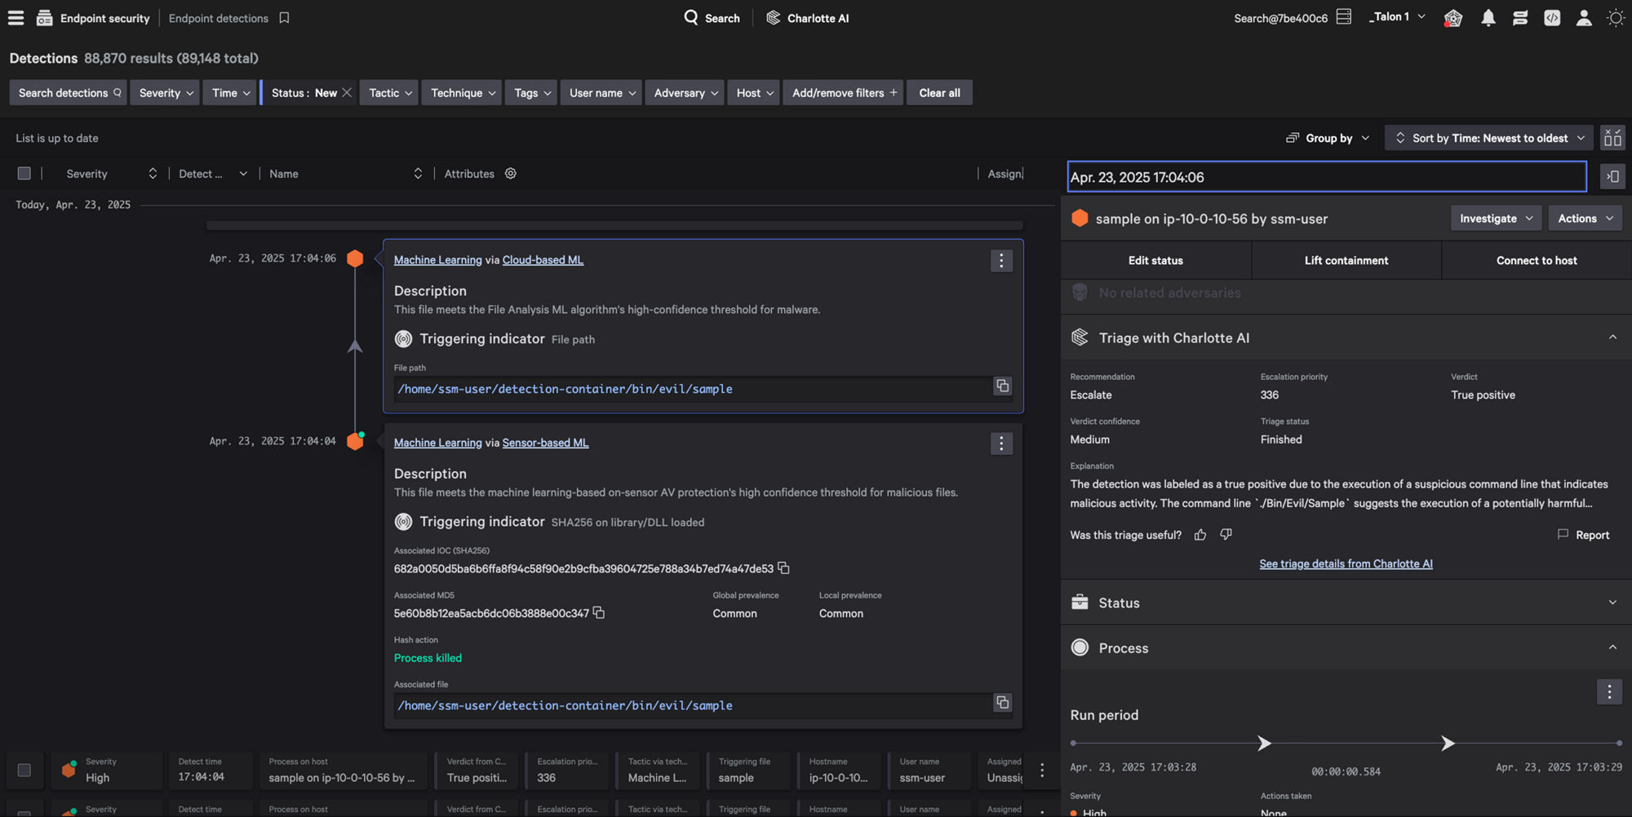Image resolution: width=1632 pixels, height=817 pixels.
Task: Open notifications via the bell icon
Action: (1487, 17)
